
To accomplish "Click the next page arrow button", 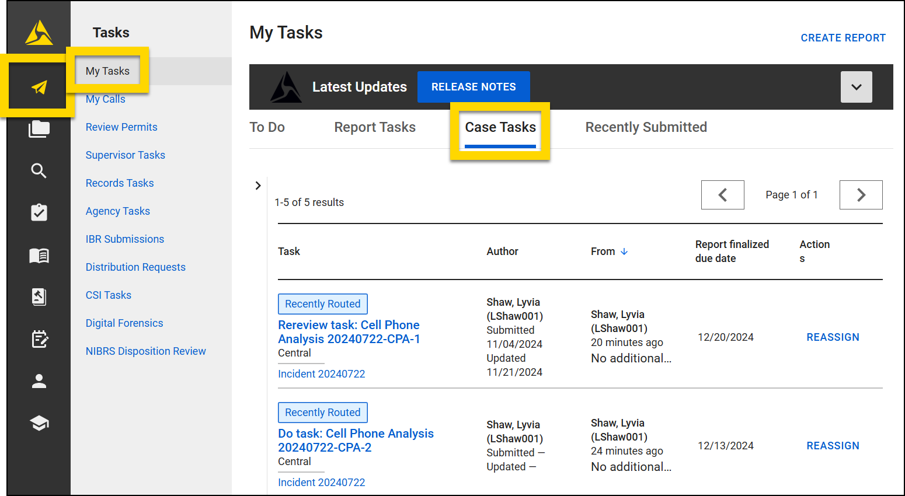I will (861, 194).
